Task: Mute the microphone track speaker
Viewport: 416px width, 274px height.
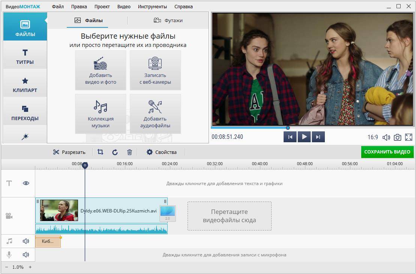Action: 26,254
